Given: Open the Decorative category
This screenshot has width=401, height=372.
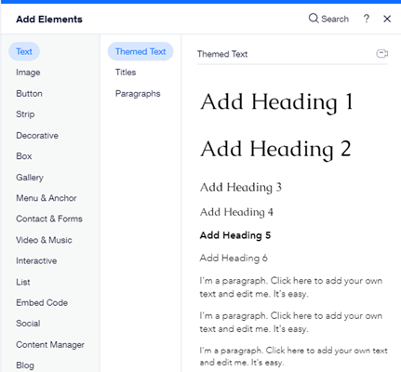Looking at the screenshot, I should click(37, 136).
